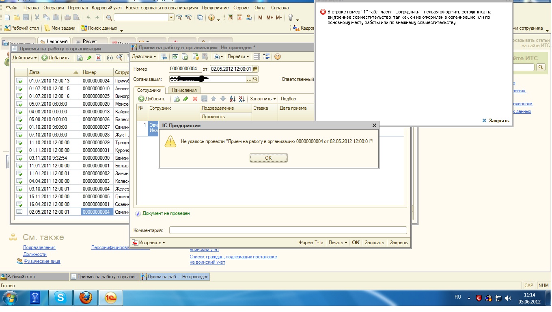Click Добавить in the Сотрудники tab toolbar
Image resolution: width=552 pixels, height=312 pixels.
click(x=152, y=99)
